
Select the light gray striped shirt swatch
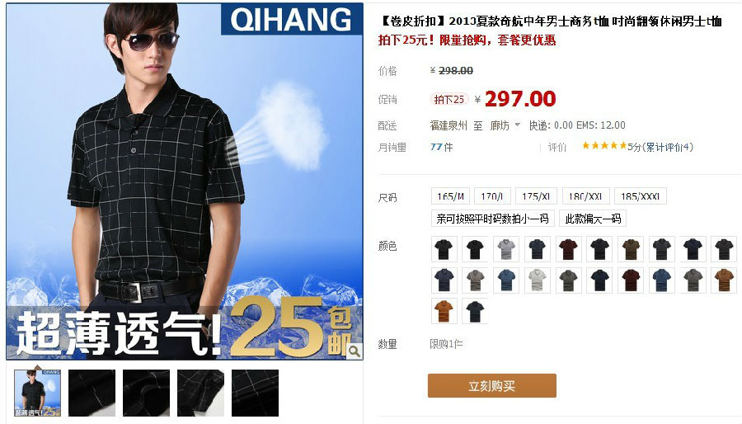506,249
